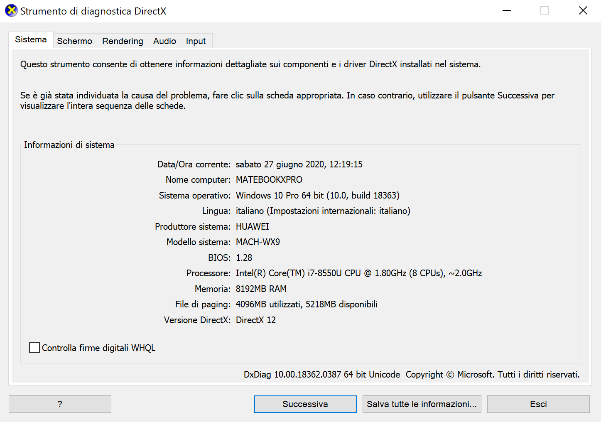
Task: Click the OS value 'Windows 10 Pro 64 bit'
Action: (x=280, y=196)
